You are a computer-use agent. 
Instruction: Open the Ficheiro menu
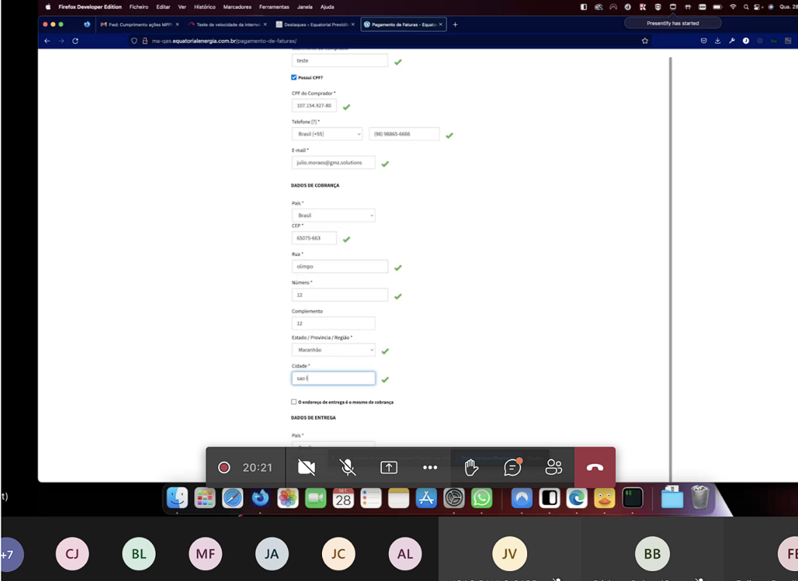tap(138, 7)
